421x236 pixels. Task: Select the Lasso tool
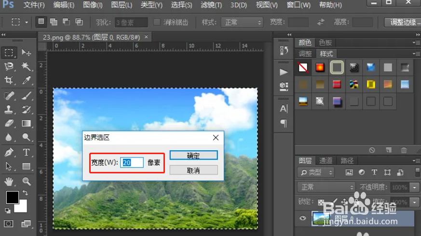(9, 66)
